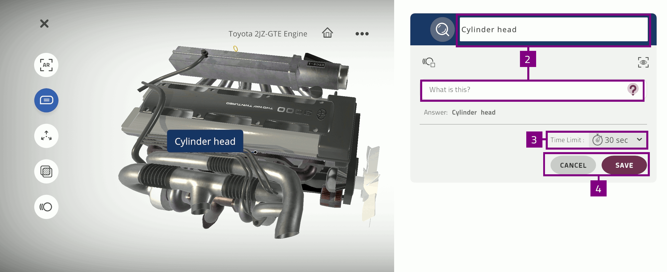Click the purple question mark icon

(633, 90)
